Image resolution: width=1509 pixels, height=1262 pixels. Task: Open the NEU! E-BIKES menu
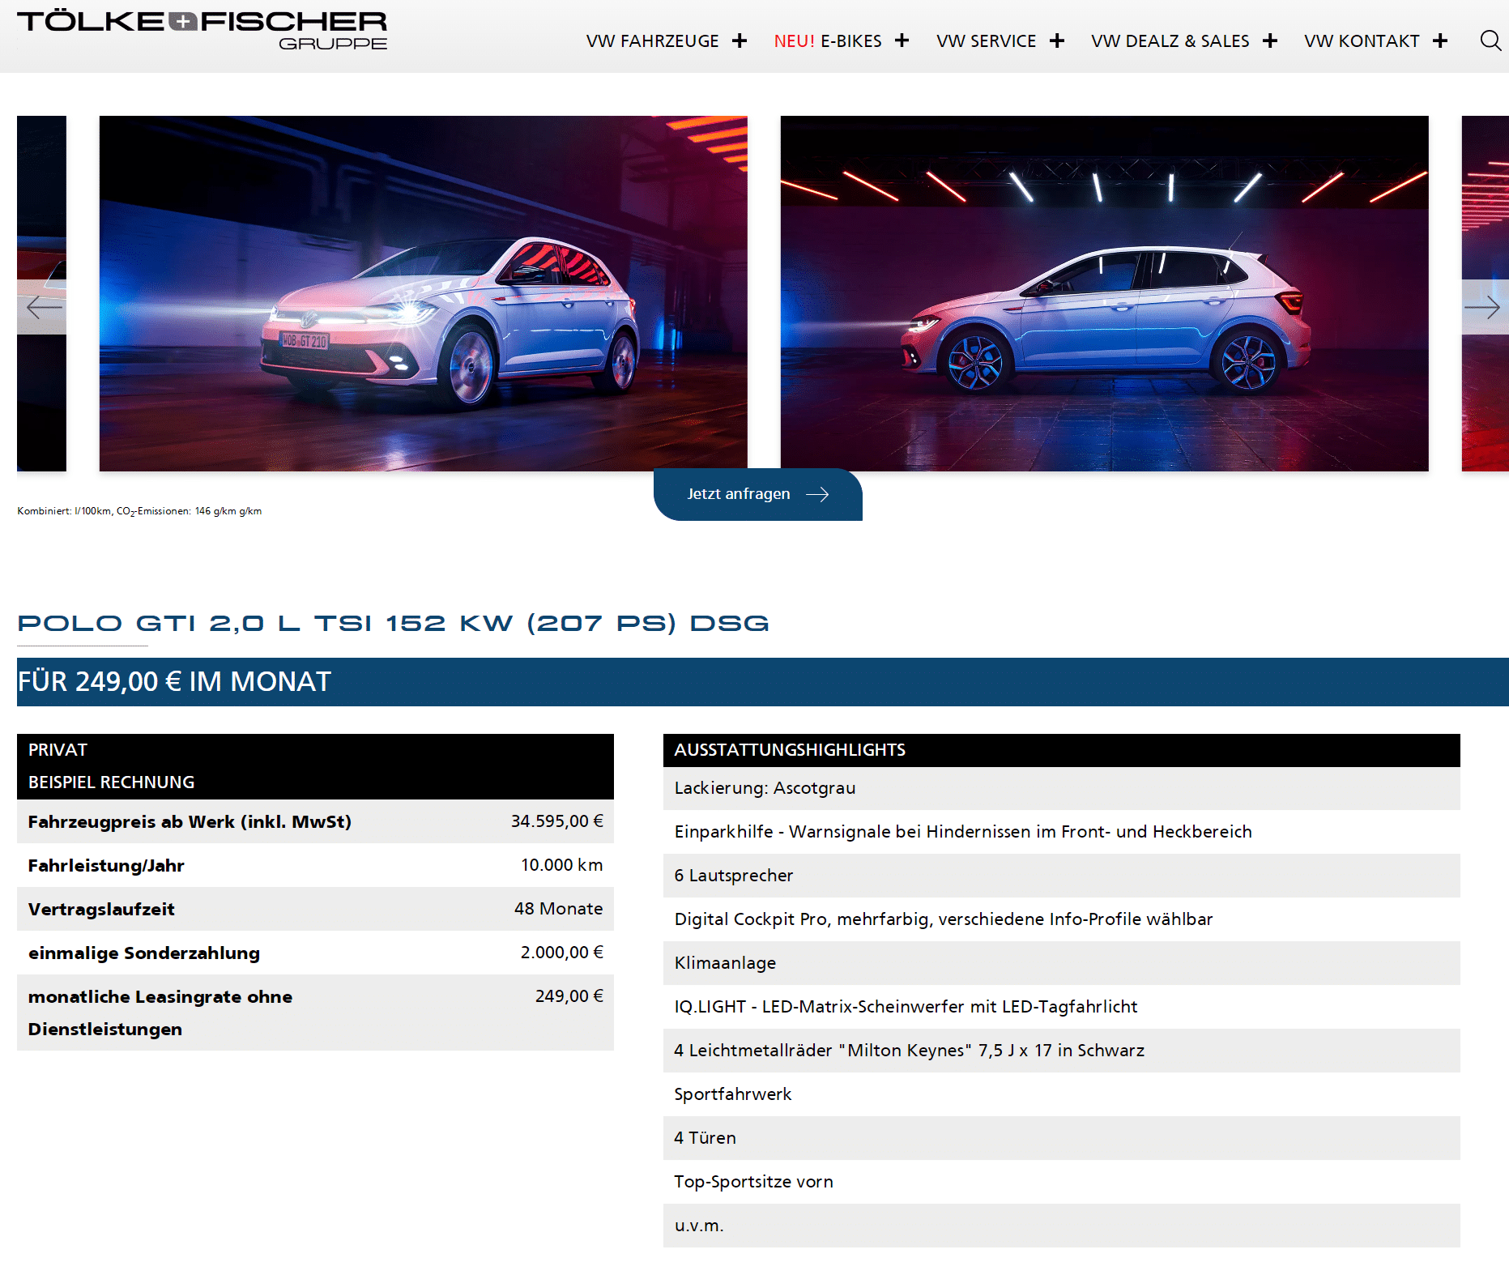click(x=828, y=41)
